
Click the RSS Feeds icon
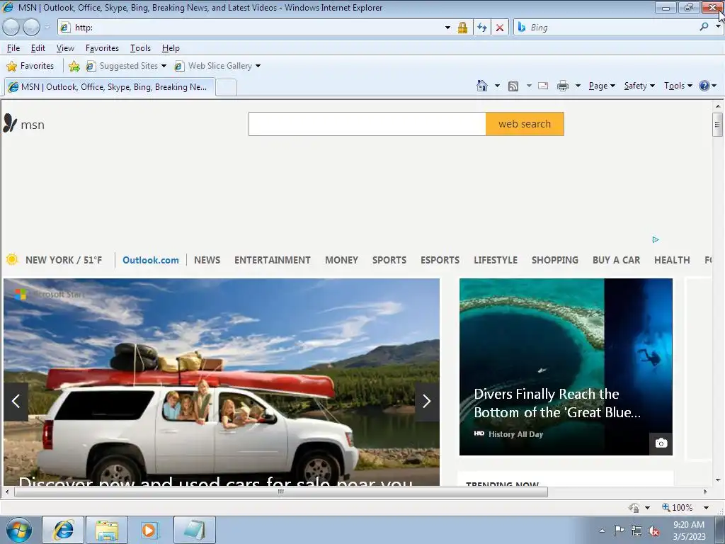[513, 86]
